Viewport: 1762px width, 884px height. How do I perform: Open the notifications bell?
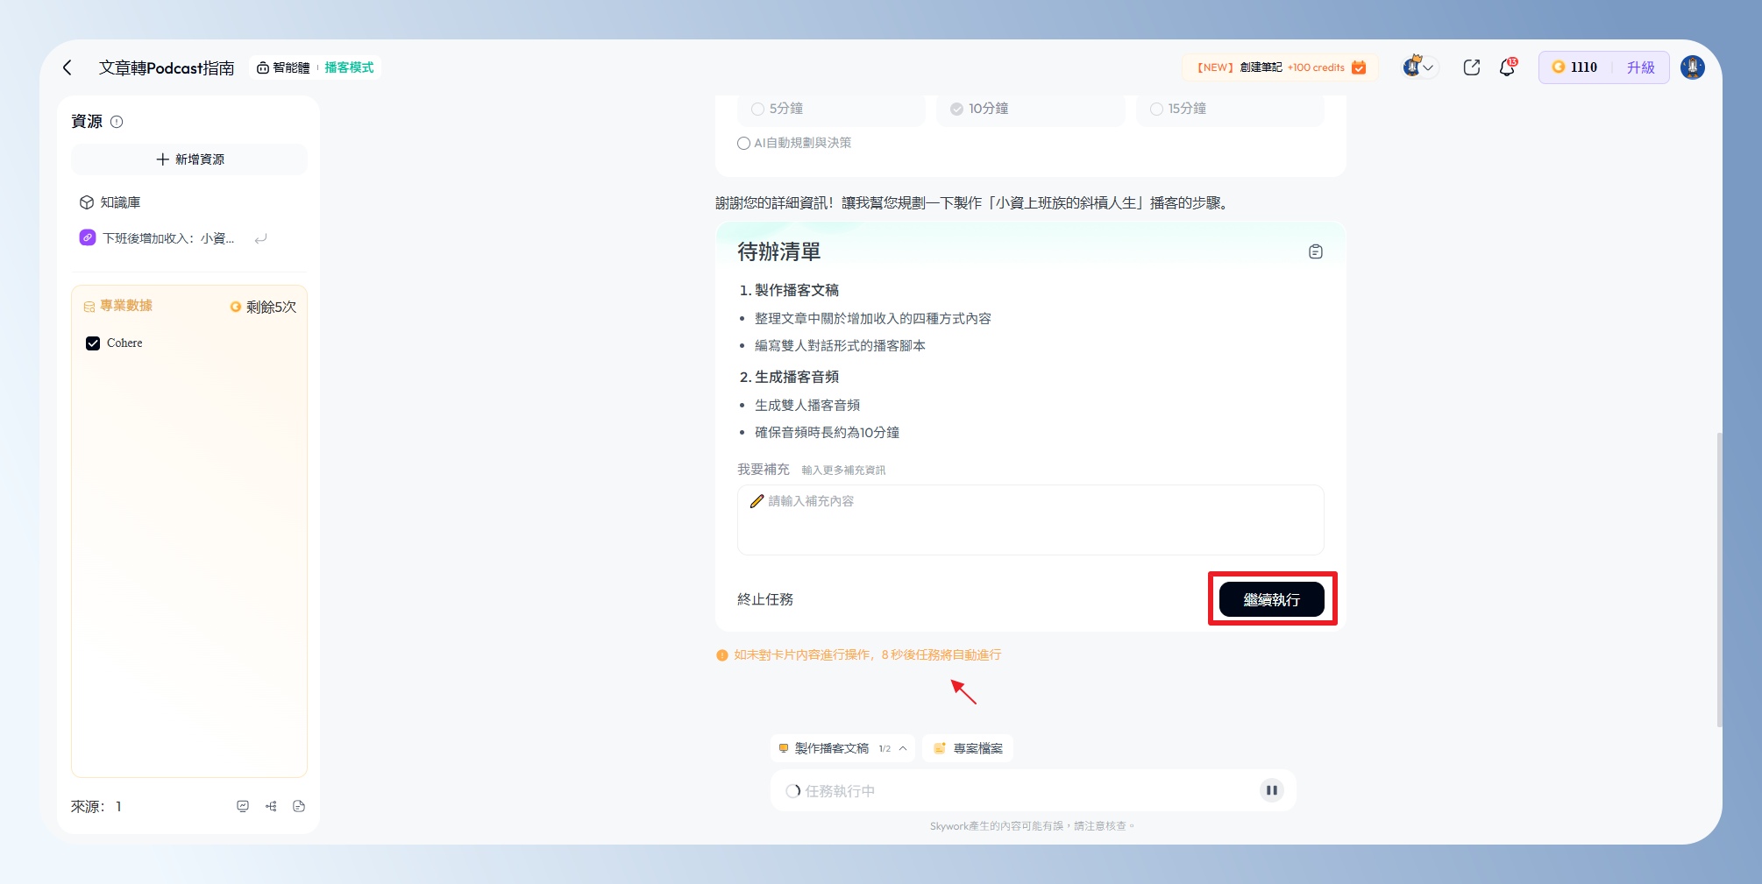tap(1507, 67)
